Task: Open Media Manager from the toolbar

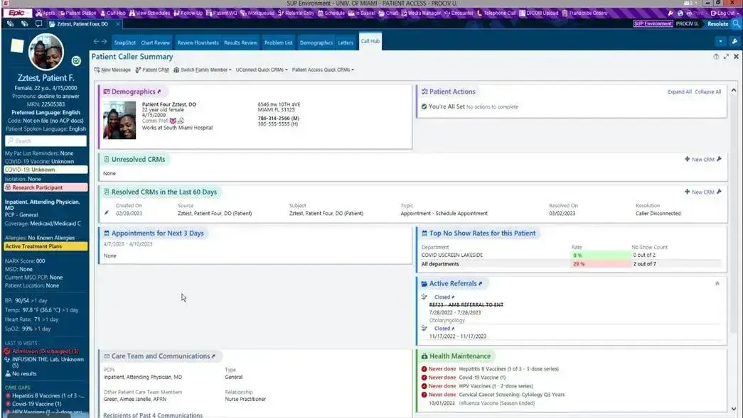Action: coord(420,13)
